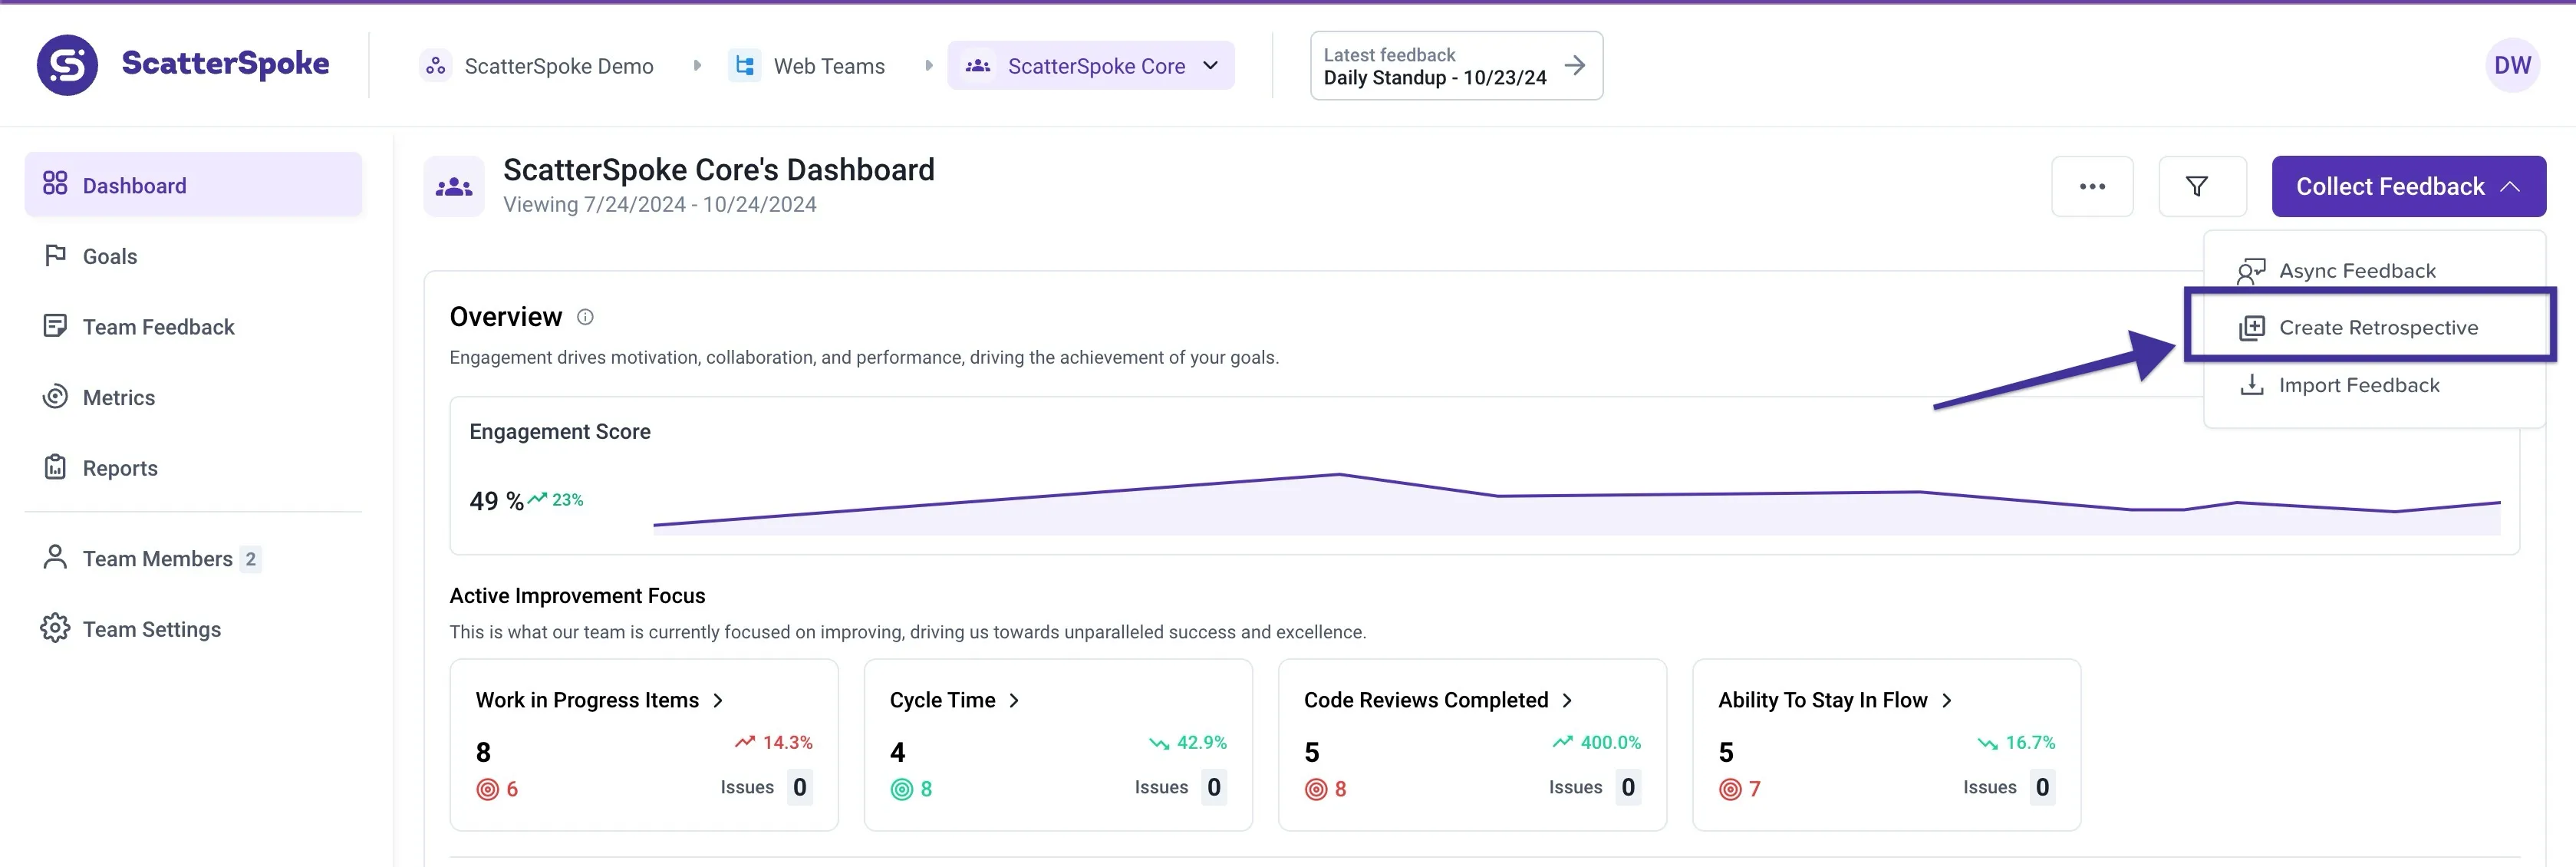
Task: Open the three-dots more options button
Action: tap(2091, 186)
